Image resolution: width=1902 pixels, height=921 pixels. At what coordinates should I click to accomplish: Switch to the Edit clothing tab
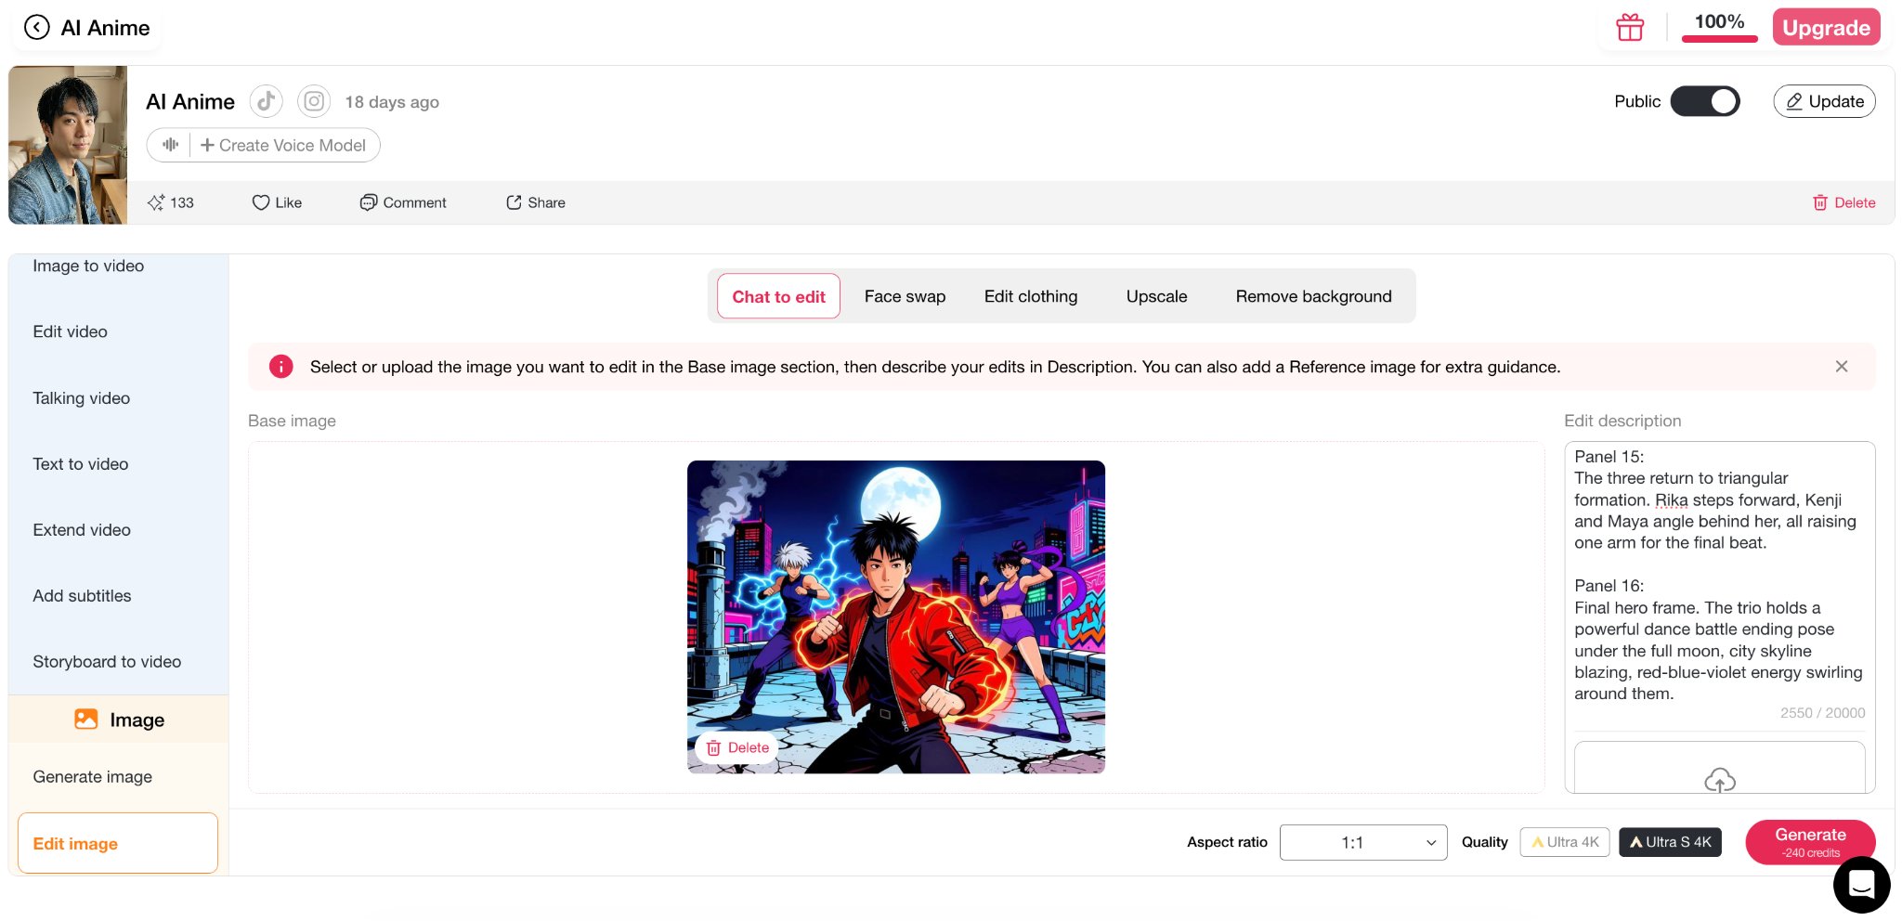1031,296
